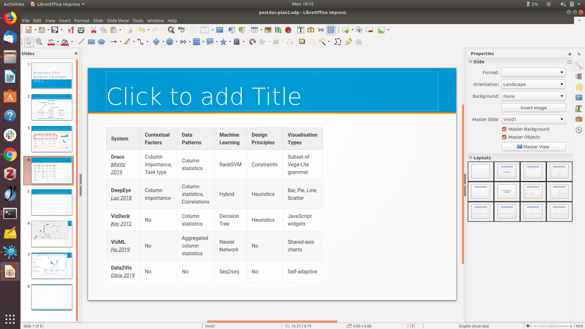Select the Ellipse drawing tool
585x329 pixels.
pos(101,42)
